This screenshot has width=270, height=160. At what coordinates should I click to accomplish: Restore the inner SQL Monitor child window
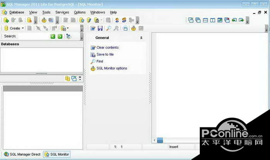click(x=260, y=12)
